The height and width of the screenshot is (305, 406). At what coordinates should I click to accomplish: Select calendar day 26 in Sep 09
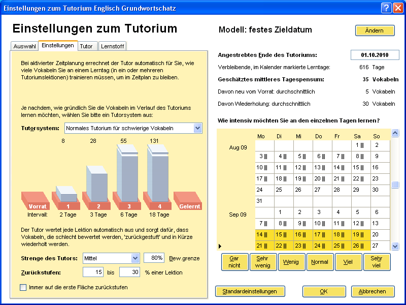pos(361,246)
